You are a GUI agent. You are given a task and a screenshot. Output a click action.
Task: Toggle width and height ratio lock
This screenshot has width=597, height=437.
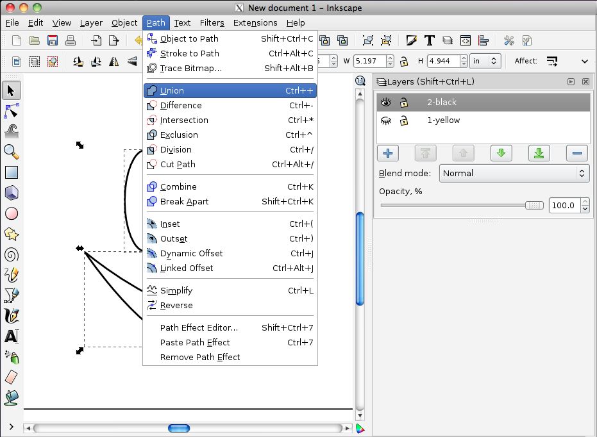(x=403, y=61)
